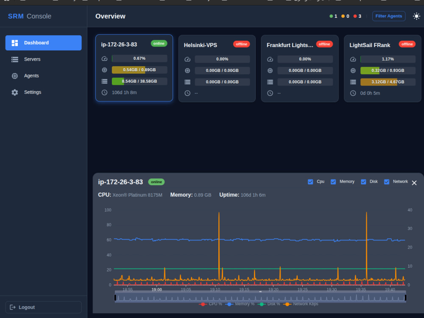Click the CPU gauge icon on ip-172-26-3-83 card
The width and height of the screenshot is (424, 318).
(x=104, y=59)
